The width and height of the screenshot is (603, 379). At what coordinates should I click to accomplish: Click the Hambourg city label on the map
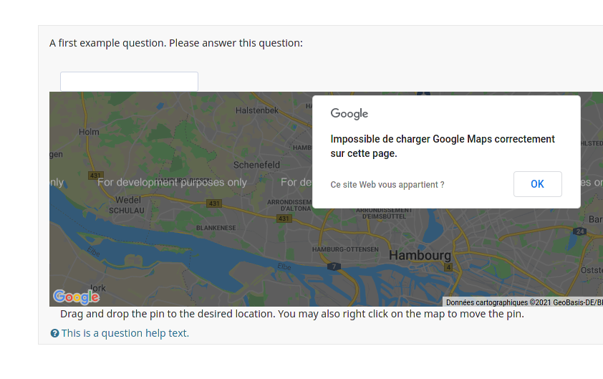pos(420,255)
